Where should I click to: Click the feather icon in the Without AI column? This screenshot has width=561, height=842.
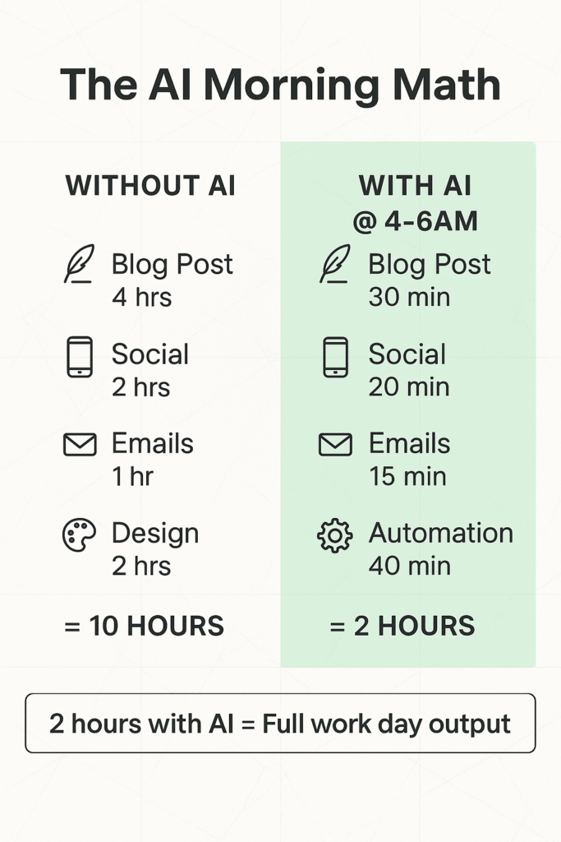coord(80,264)
